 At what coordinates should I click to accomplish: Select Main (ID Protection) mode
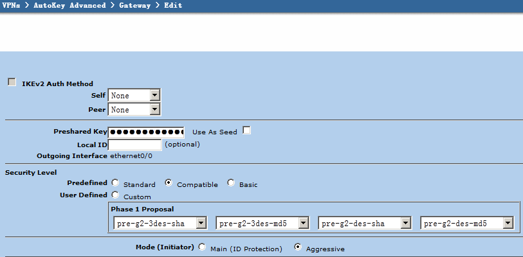pyautogui.click(x=202, y=247)
